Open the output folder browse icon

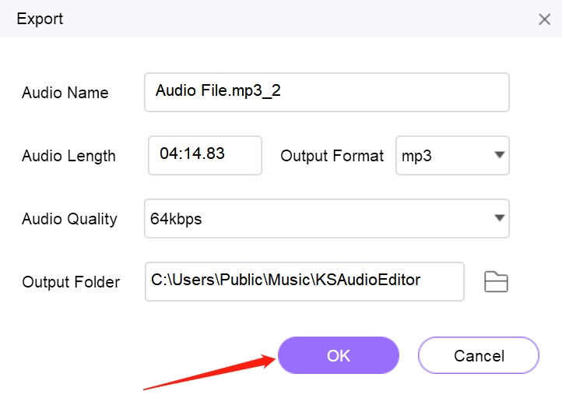click(x=496, y=281)
